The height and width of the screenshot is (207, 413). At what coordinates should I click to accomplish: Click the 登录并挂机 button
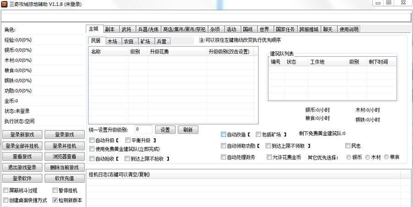pyautogui.click(x=65, y=146)
